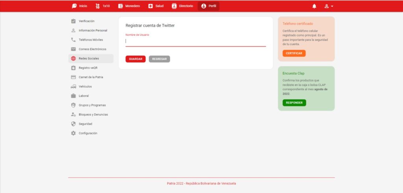Click the 1x10 icon in top bar
Screen dimensions: 403x193
(x=98, y=6)
